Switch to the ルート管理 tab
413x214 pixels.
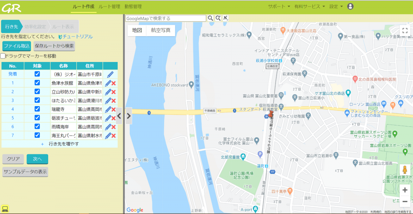(x=109, y=7)
